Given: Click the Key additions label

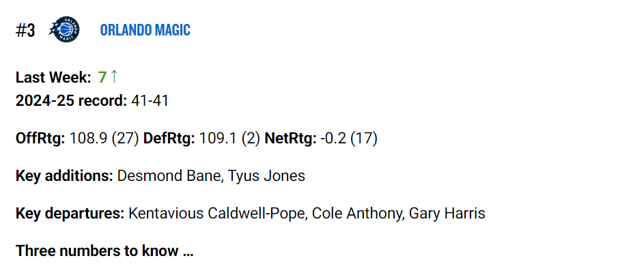Looking at the screenshot, I should [x=65, y=177].
